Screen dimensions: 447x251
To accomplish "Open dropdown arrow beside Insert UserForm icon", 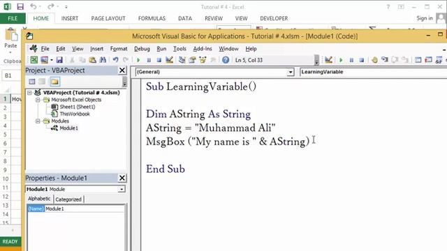I will (x=52, y=60).
